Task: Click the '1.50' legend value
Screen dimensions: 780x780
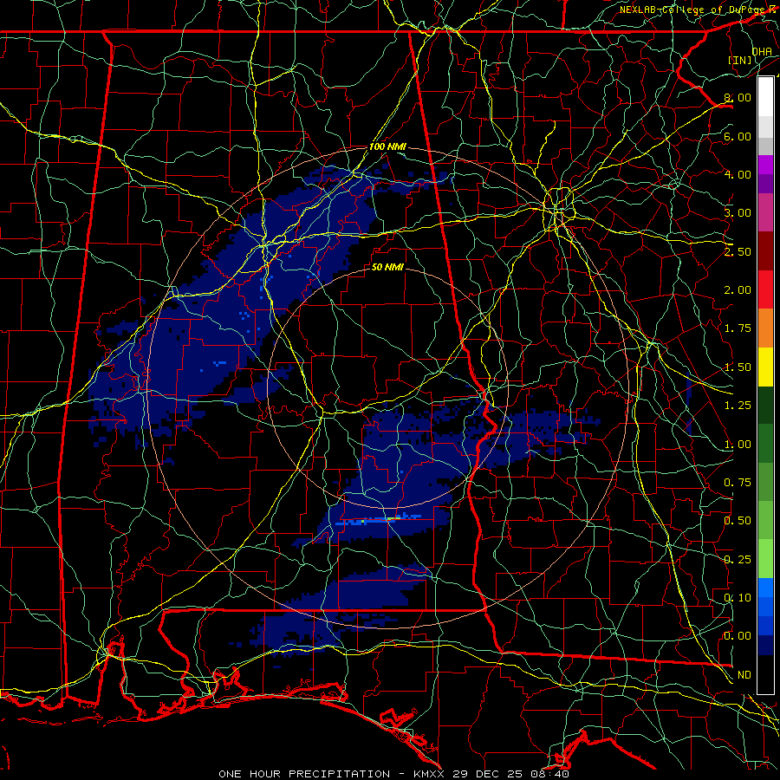Action: point(738,367)
